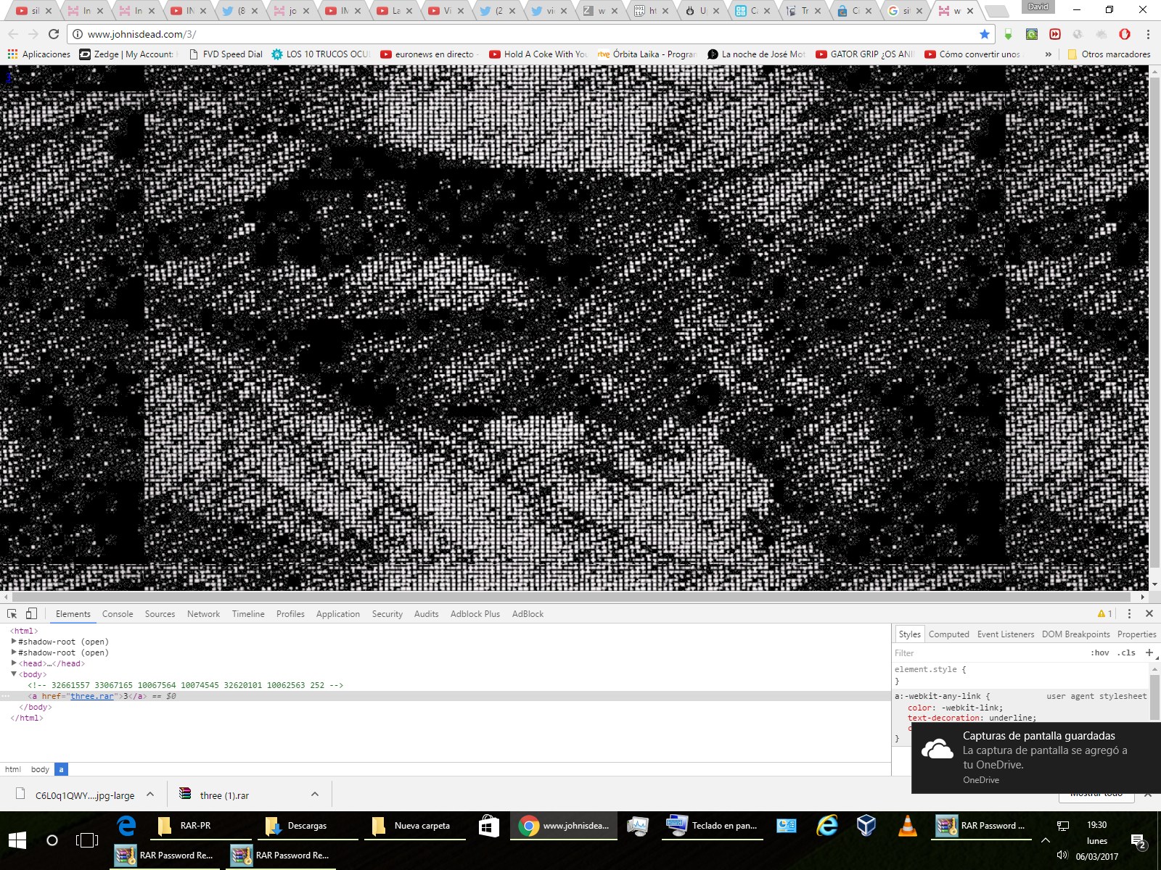Screen dimensions: 1161x870
Task: Click the blue bookmark star
Action: point(984,34)
